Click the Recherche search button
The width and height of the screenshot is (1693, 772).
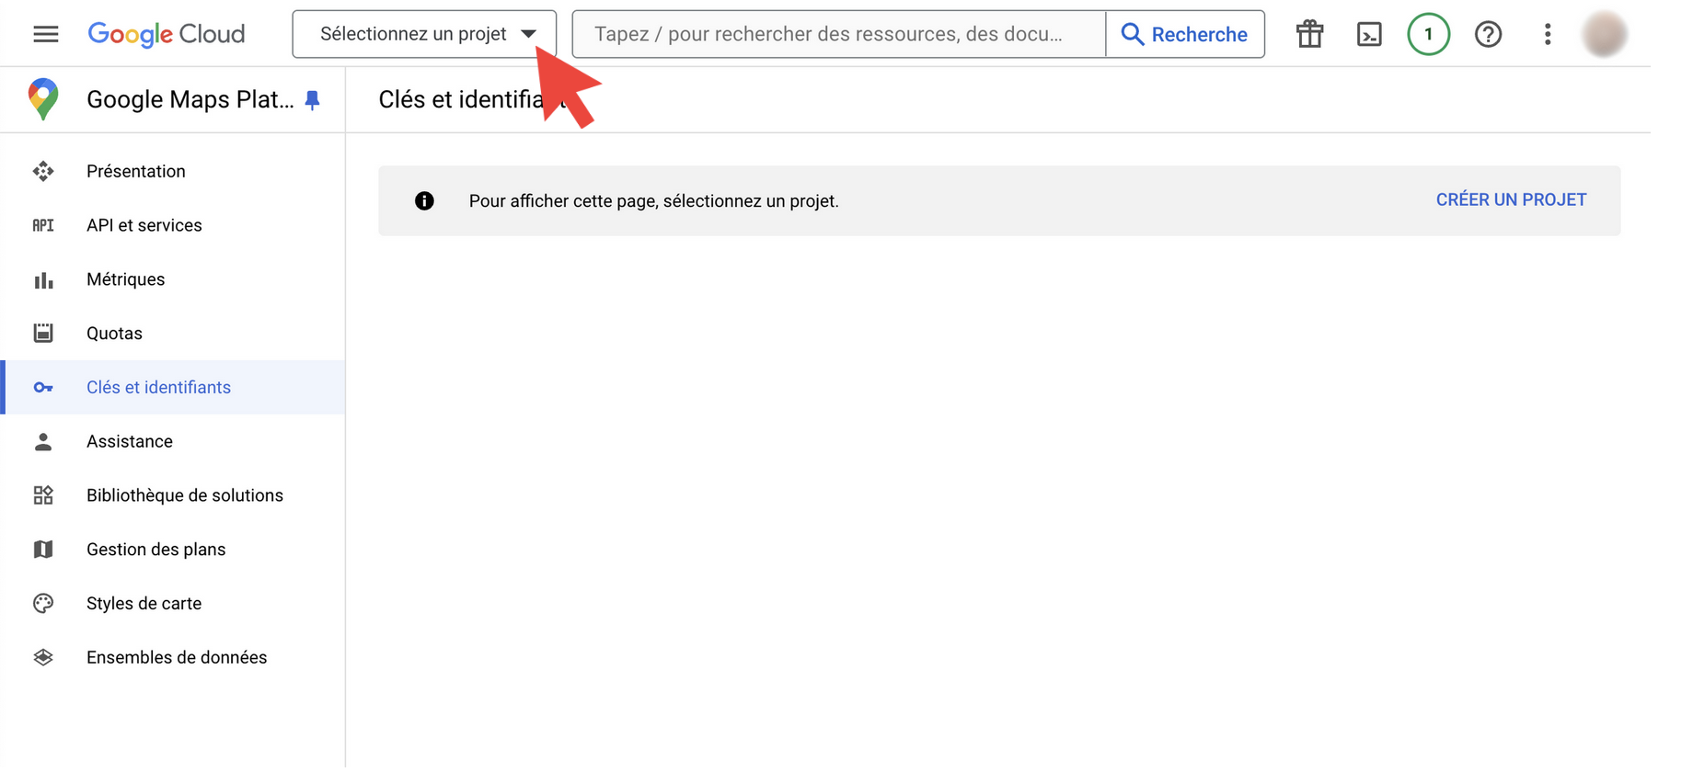coord(1185,34)
